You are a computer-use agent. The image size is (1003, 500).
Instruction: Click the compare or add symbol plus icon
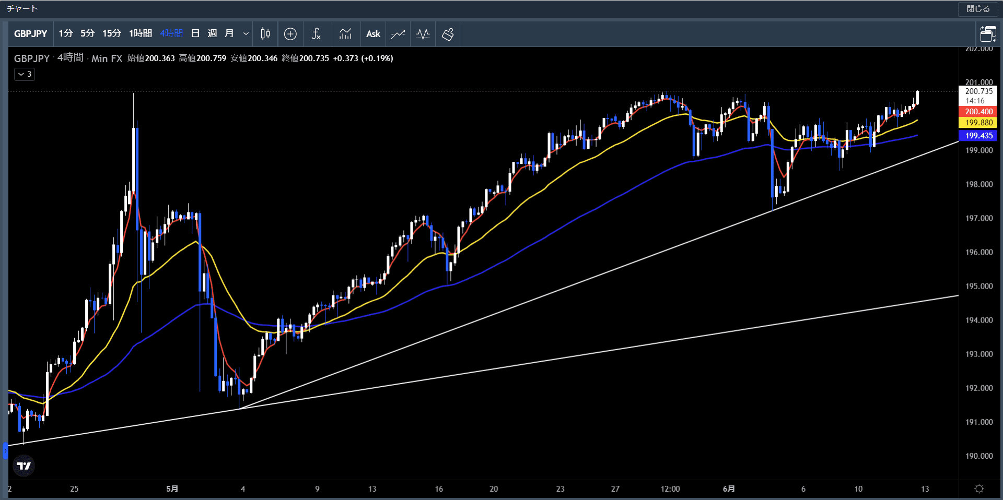click(x=290, y=34)
